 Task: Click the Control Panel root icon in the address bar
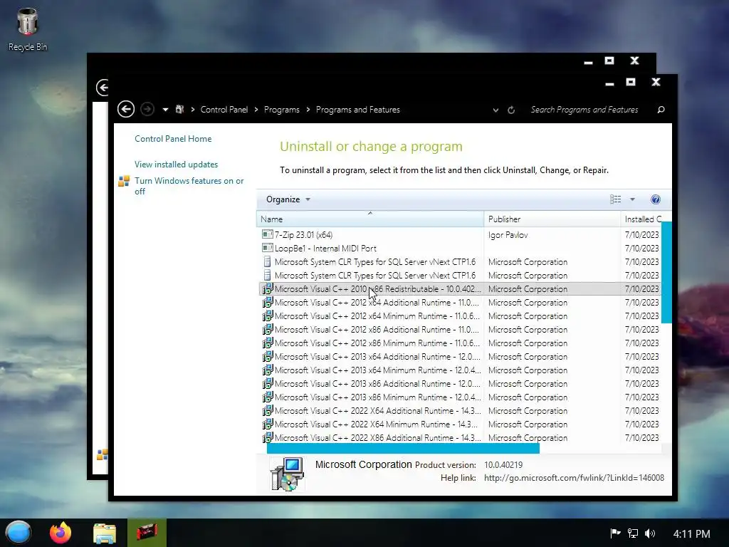pyautogui.click(x=179, y=110)
